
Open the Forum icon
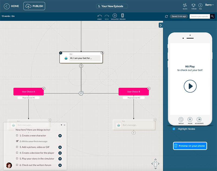tap(194, 5)
